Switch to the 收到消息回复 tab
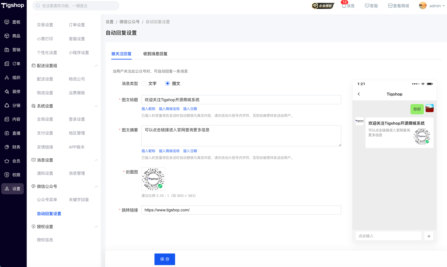The image size is (447, 267). (155, 54)
